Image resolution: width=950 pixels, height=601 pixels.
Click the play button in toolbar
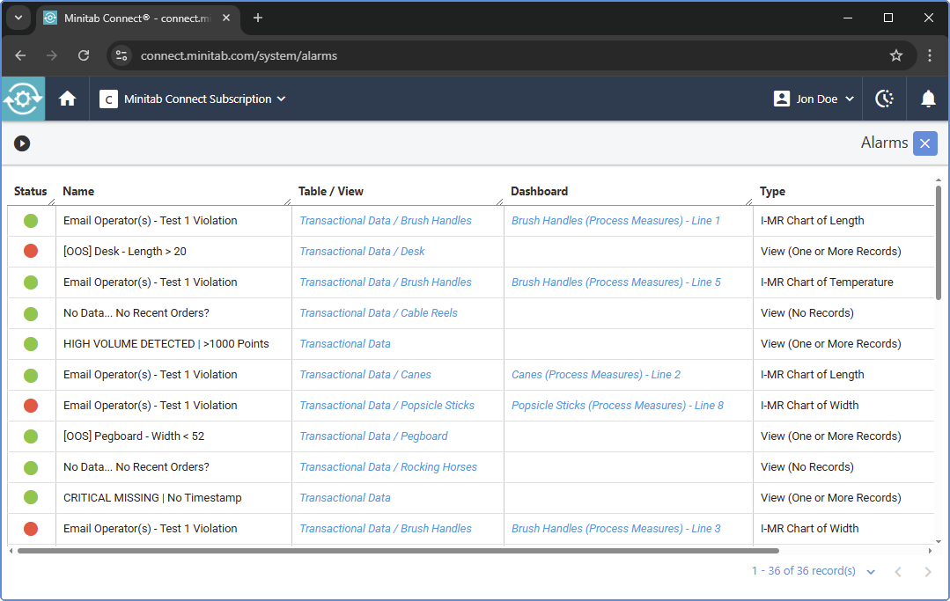(22, 143)
